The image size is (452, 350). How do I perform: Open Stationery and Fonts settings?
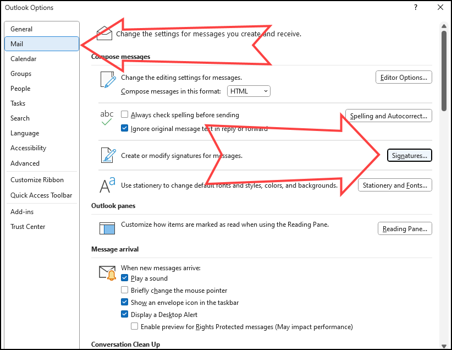(395, 185)
